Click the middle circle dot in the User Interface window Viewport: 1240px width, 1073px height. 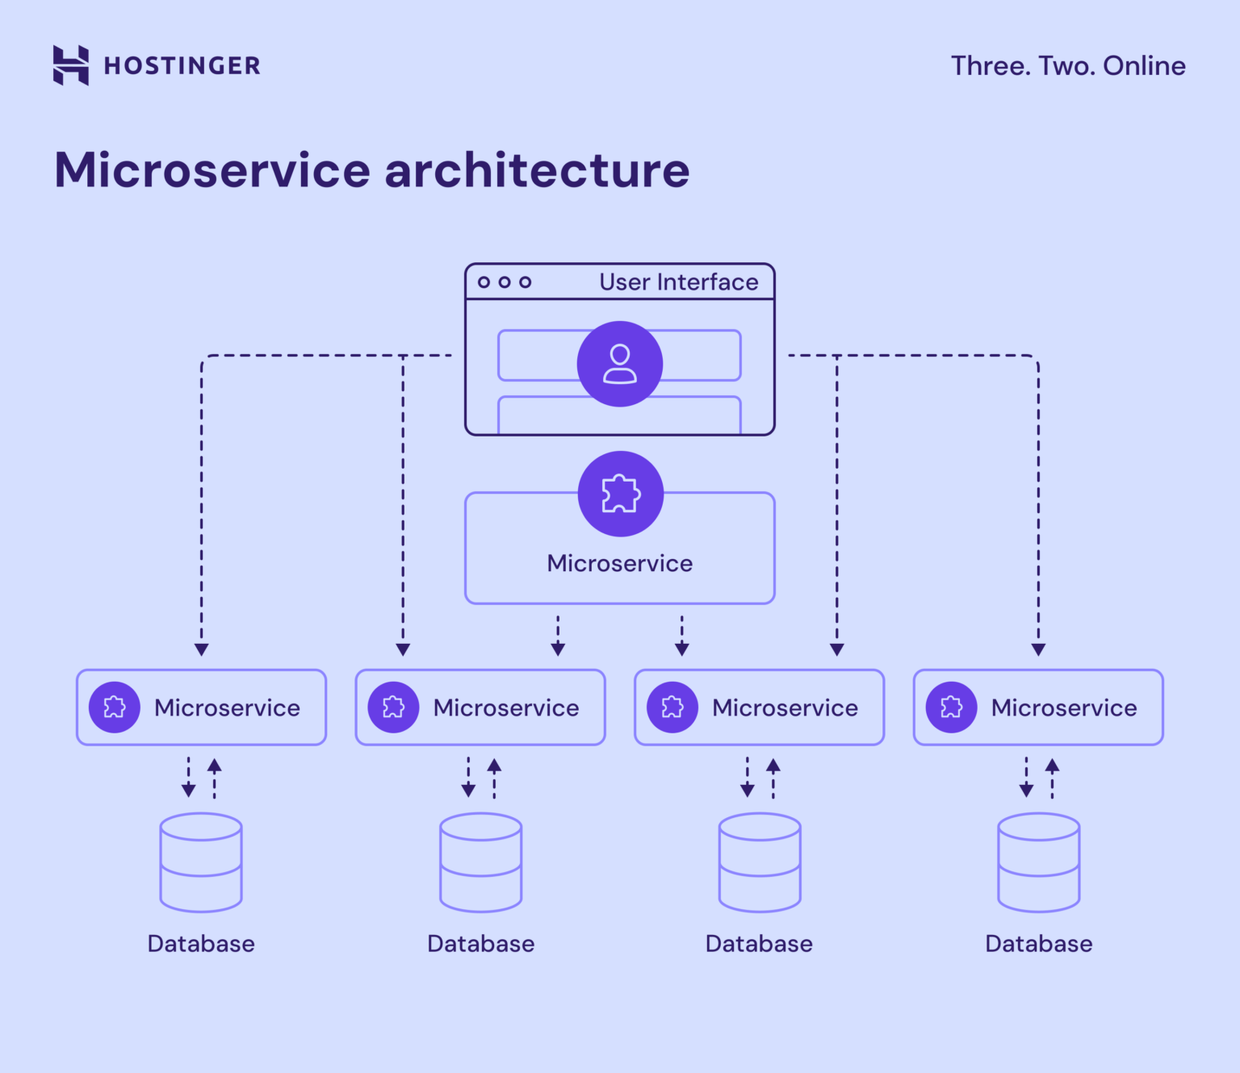[506, 282]
